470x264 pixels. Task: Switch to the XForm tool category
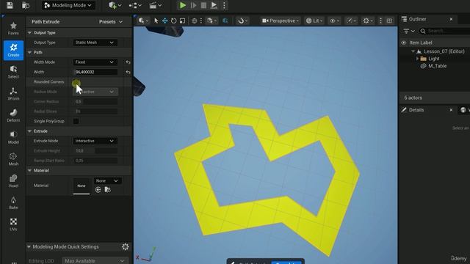click(13, 94)
